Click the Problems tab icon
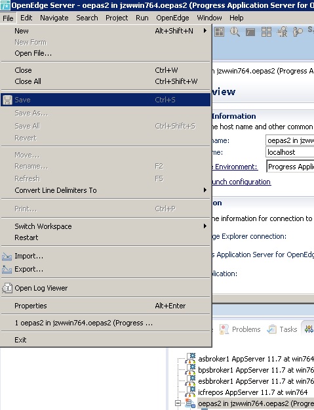This screenshot has height=410, width=314. click(x=224, y=329)
